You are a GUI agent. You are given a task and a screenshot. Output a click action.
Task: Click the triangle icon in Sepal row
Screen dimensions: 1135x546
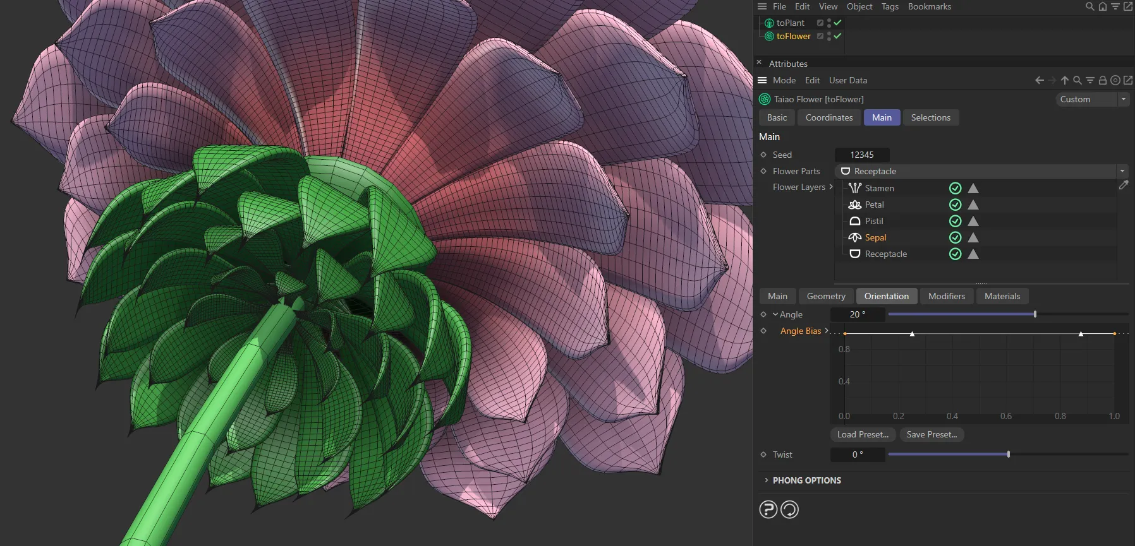coord(973,237)
